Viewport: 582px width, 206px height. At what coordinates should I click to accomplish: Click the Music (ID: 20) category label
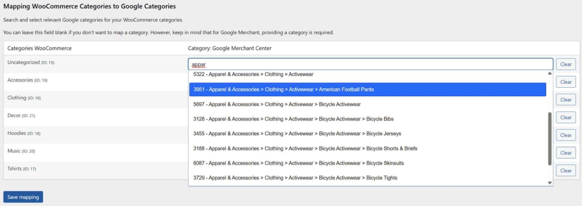coord(21,151)
